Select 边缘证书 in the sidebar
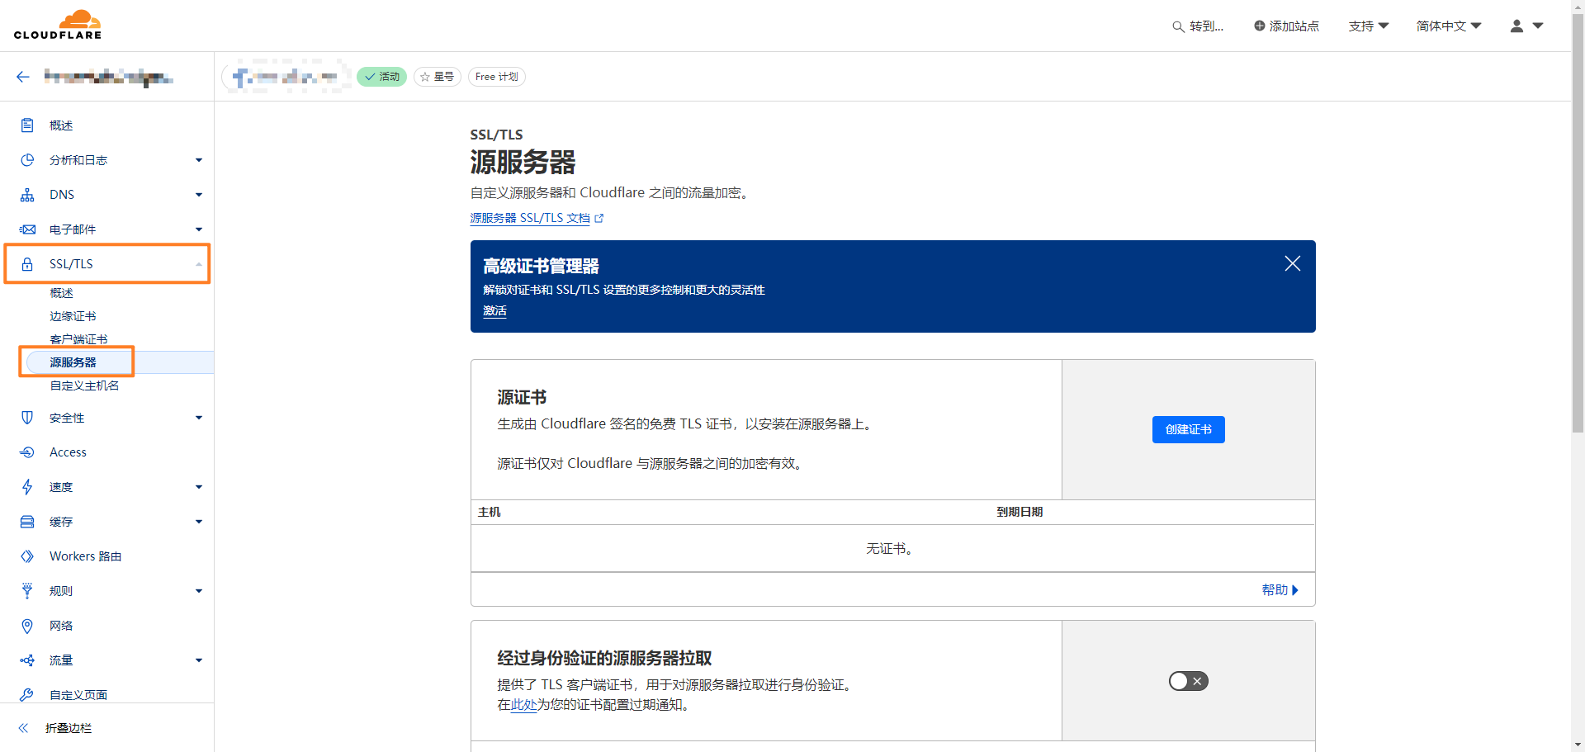Screen dimensions: 1585x752 pyautogui.click(x=73, y=316)
